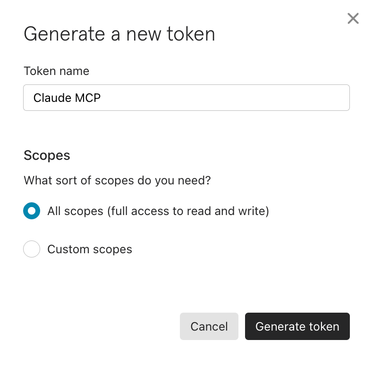
Task: Enable full read and write access option
Action: coord(32,211)
